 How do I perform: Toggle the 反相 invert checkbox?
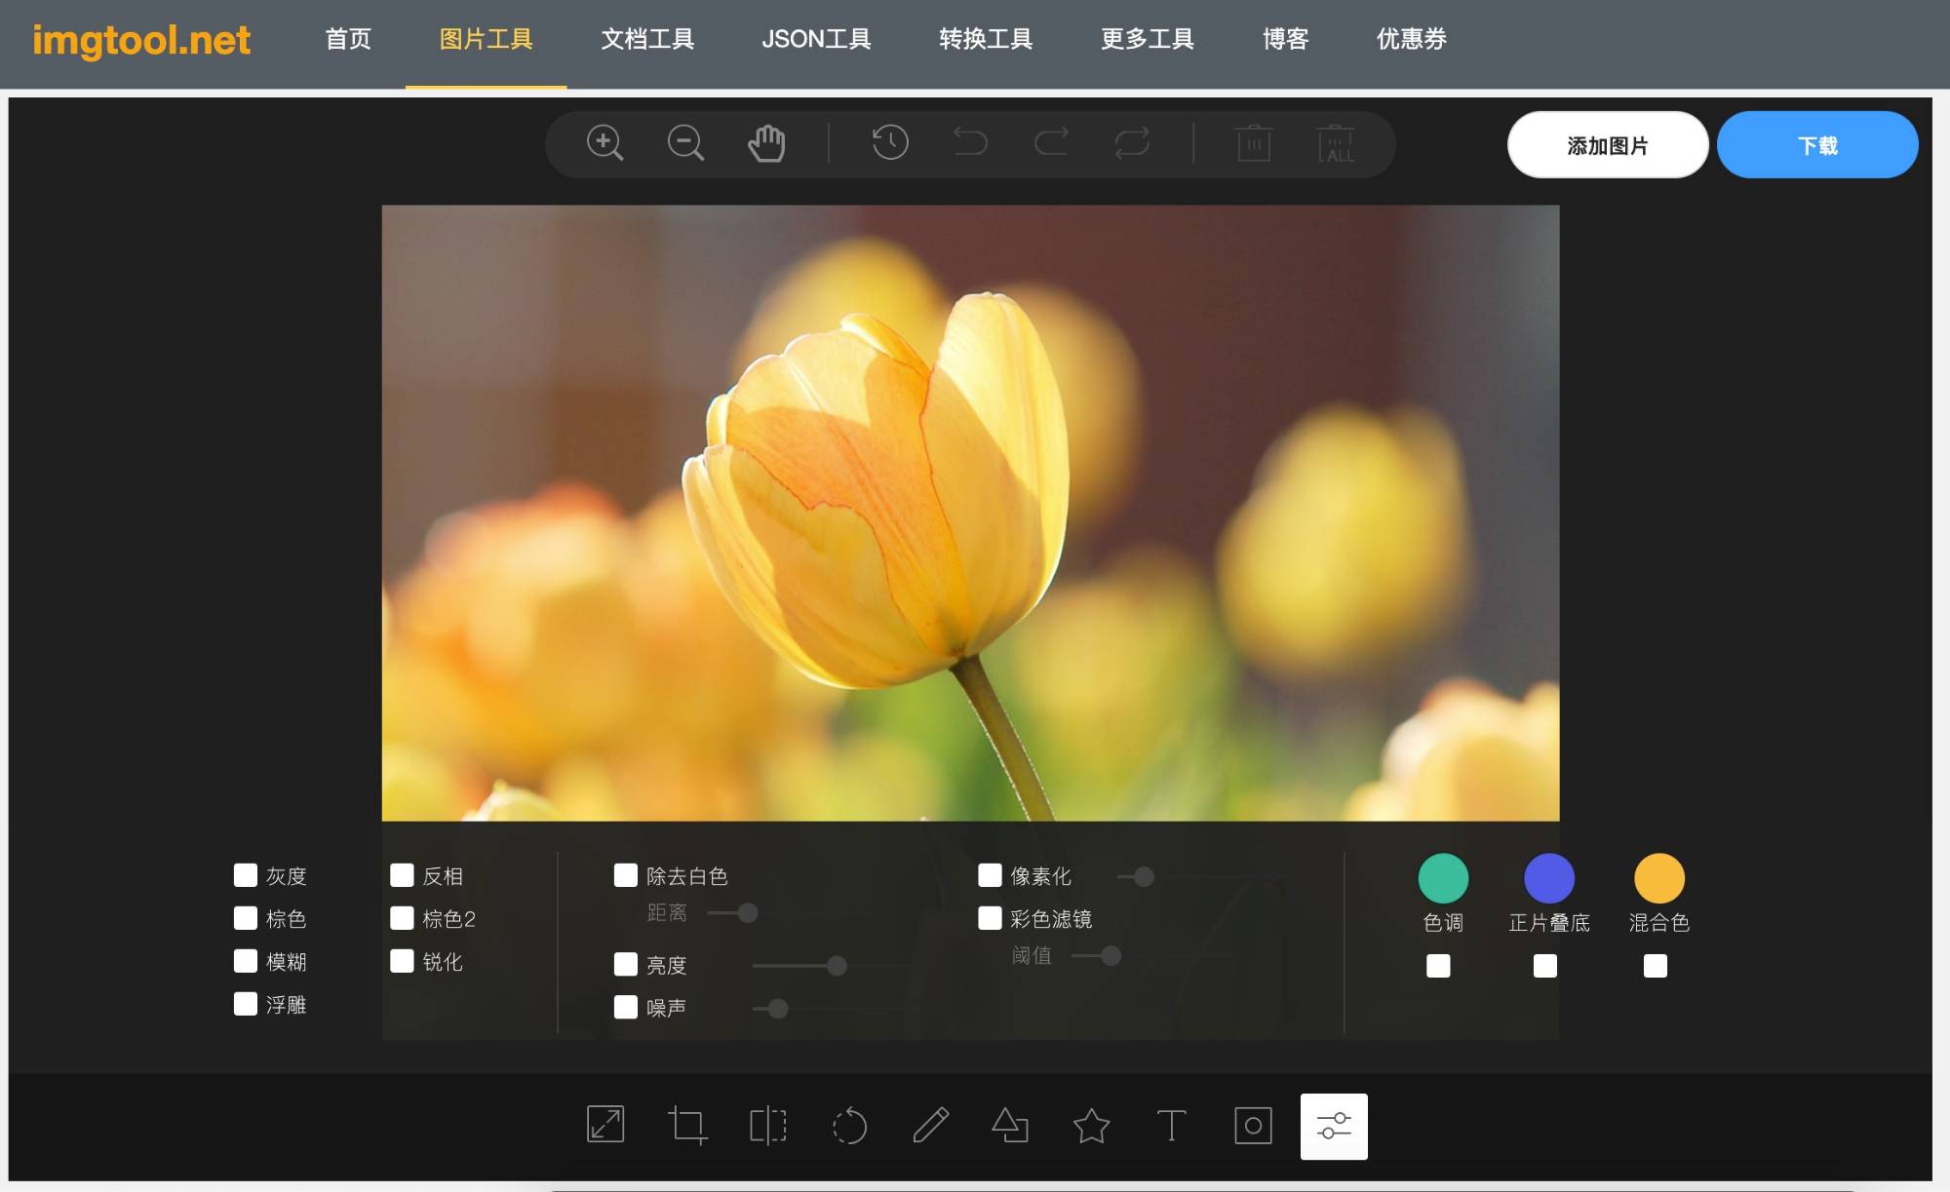coord(402,875)
